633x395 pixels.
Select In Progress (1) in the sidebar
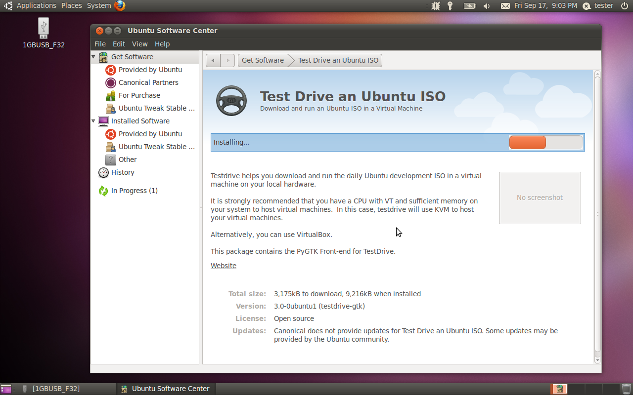coord(135,191)
